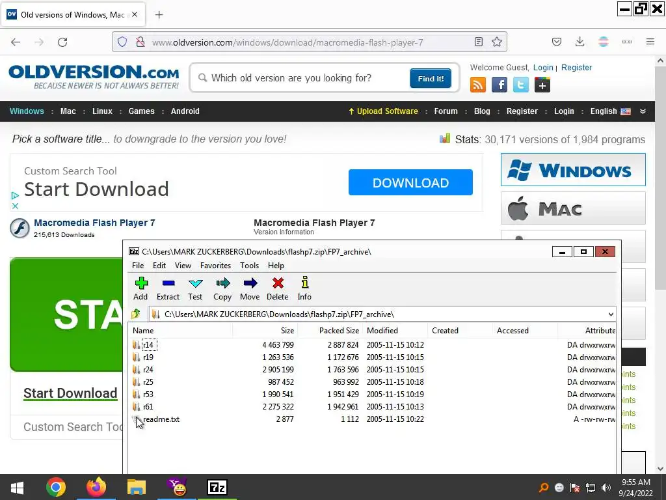Toggle reader view in address bar
The width and height of the screenshot is (666, 500).
click(479, 42)
